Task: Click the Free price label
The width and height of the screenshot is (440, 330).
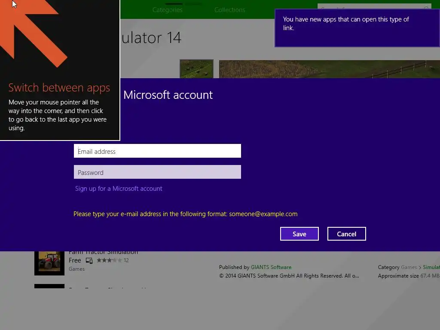Action: click(x=75, y=260)
